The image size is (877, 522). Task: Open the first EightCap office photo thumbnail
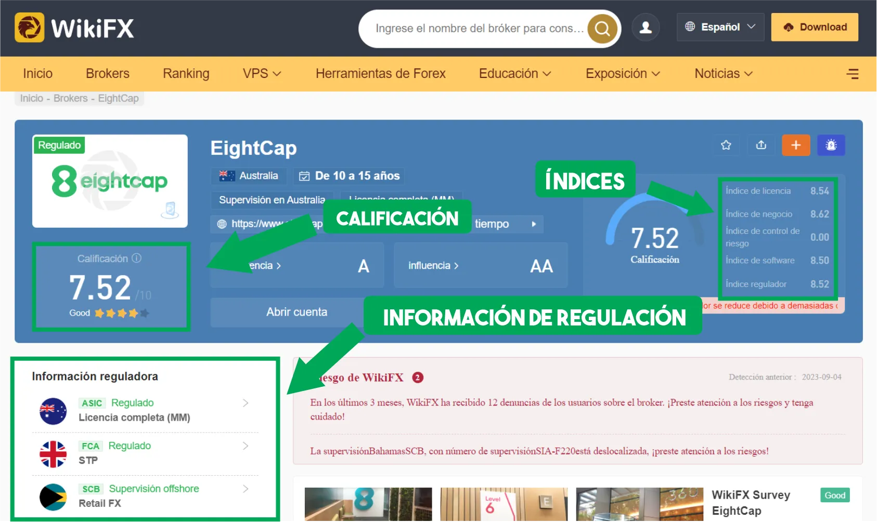368,504
